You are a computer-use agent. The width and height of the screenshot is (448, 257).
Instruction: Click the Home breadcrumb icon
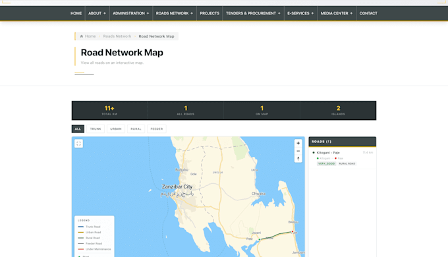[x=82, y=36]
